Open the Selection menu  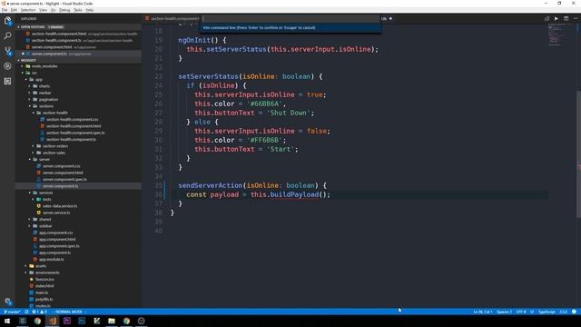coord(28,10)
